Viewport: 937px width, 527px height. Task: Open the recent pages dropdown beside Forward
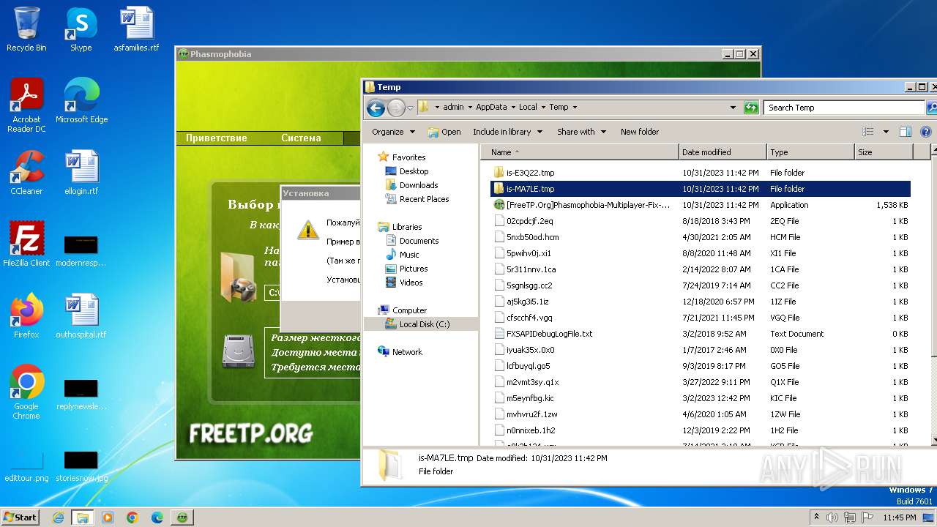pyautogui.click(x=411, y=108)
